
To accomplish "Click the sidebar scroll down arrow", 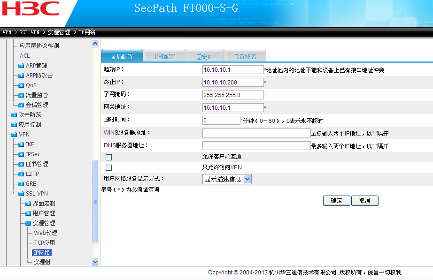I will [x=95, y=262].
